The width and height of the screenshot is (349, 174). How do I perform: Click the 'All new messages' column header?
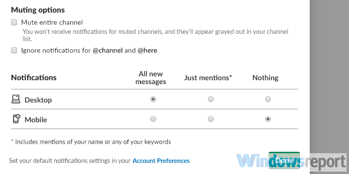(151, 78)
